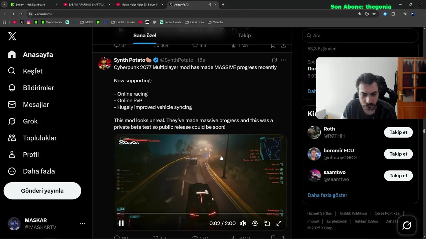
Task: Expand the Günün malı bookmarks folder
Action: (194, 22)
